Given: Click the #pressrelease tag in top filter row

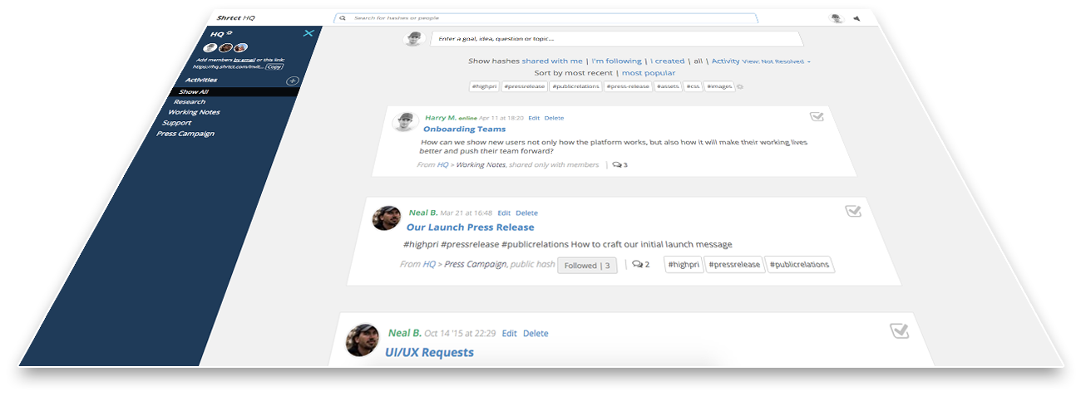Looking at the screenshot, I should tap(524, 86).
